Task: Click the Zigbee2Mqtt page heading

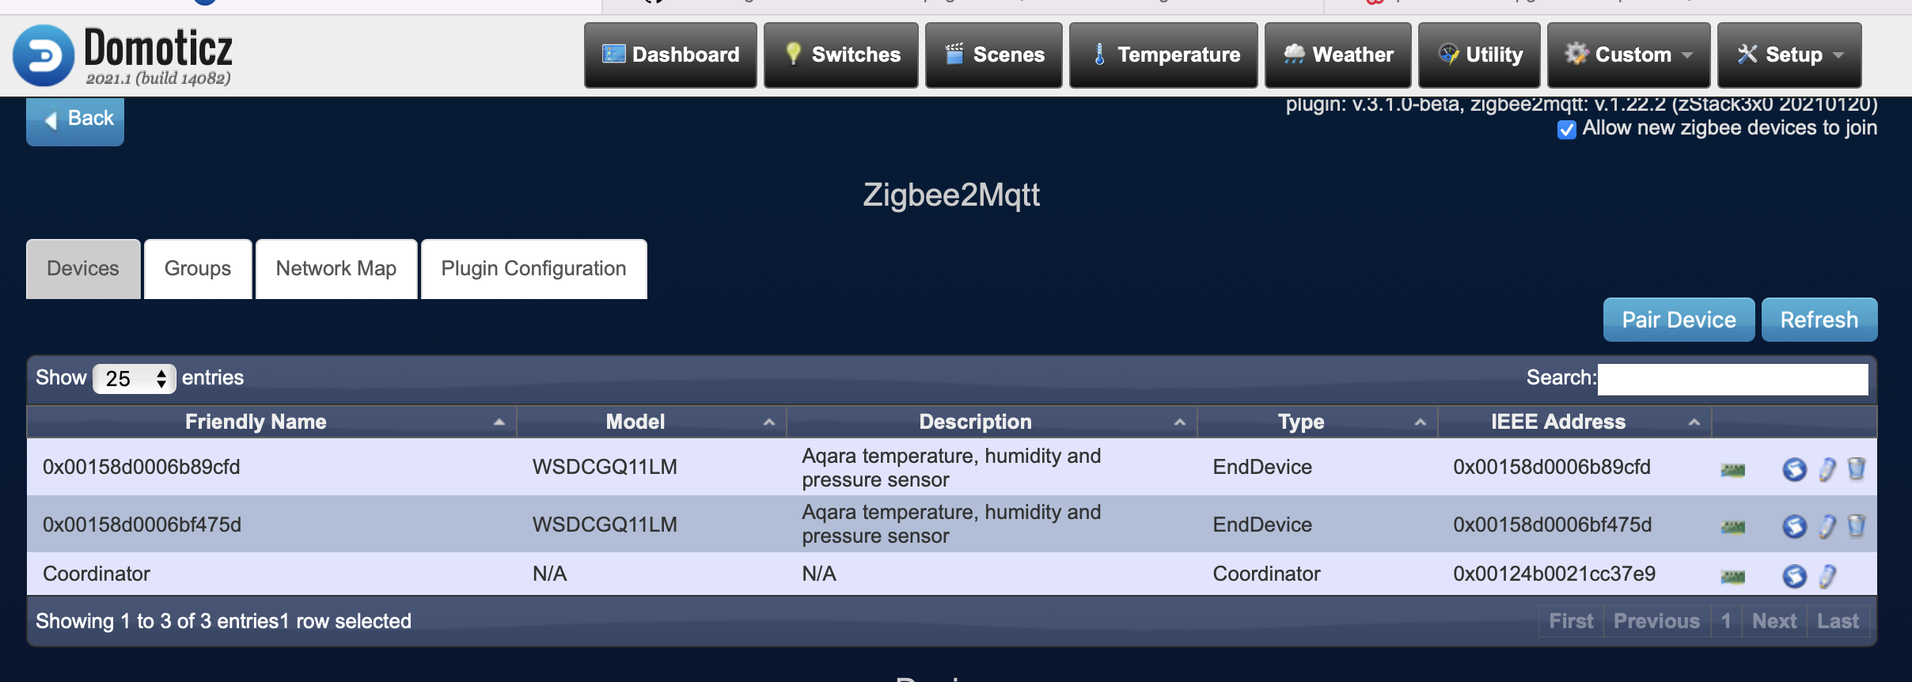Action: pos(951,195)
